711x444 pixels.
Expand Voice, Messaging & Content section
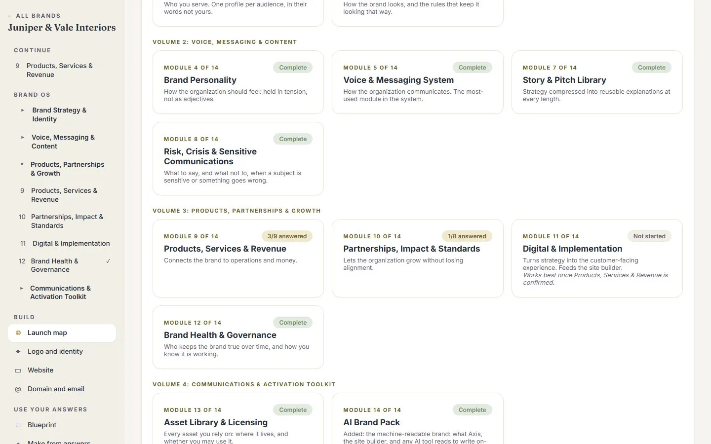point(22,138)
